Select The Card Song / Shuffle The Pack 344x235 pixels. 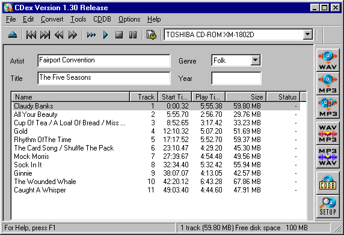[156, 148]
